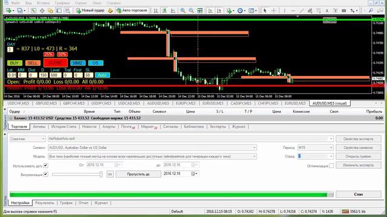Toggle the Data Window crosshair-arrows icon
387x217 pixels.
pos(42,10)
